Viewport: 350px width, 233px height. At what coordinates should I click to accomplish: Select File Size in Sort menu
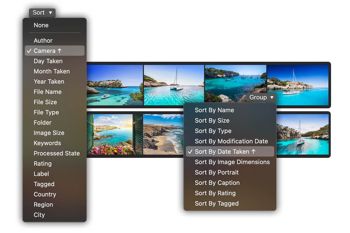(x=55, y=102)
